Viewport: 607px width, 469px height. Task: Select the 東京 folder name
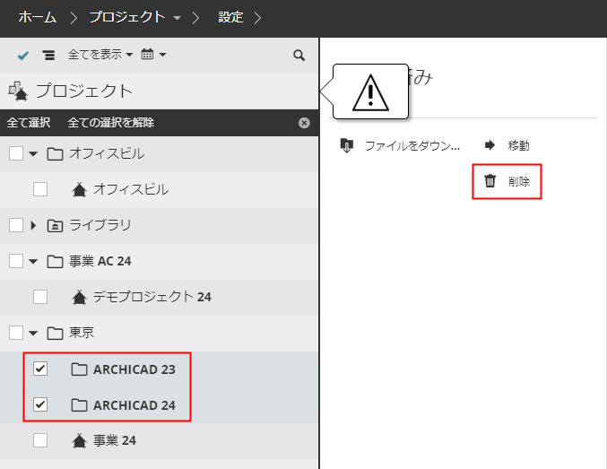[82, 333]
